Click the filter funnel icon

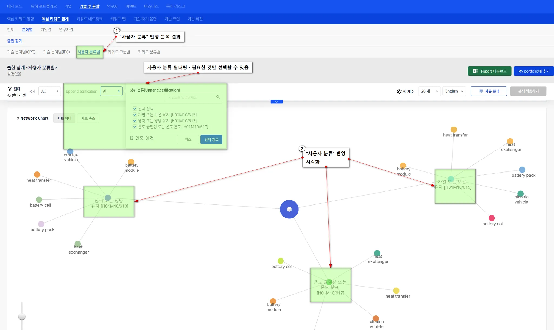[x=10, y=89]
